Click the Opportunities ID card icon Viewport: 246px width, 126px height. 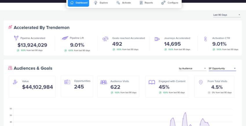coord(67,82)
